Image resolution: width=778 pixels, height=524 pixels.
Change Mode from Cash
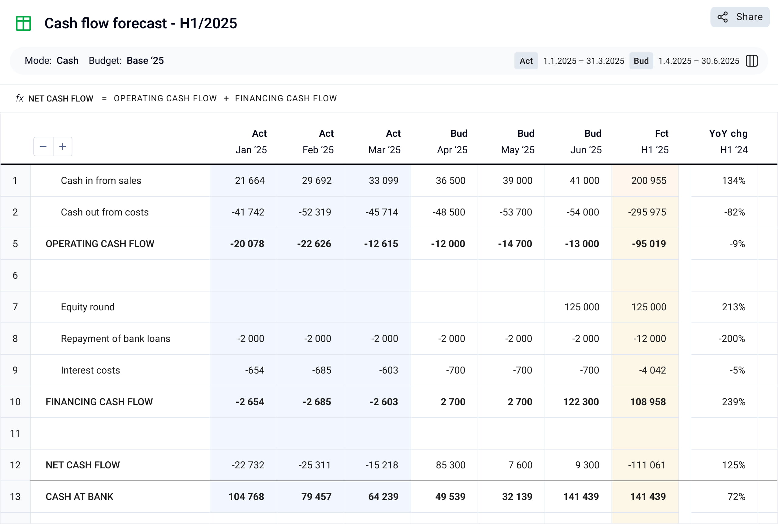[67, 60]
